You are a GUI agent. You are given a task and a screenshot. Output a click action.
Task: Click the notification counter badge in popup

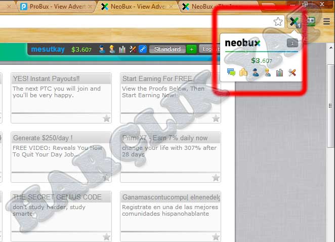pyautogui.click(x=292, y=43)
